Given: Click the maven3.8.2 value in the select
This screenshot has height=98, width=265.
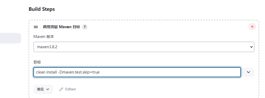Looking at the screenshot, I should (x=47, y=47).
